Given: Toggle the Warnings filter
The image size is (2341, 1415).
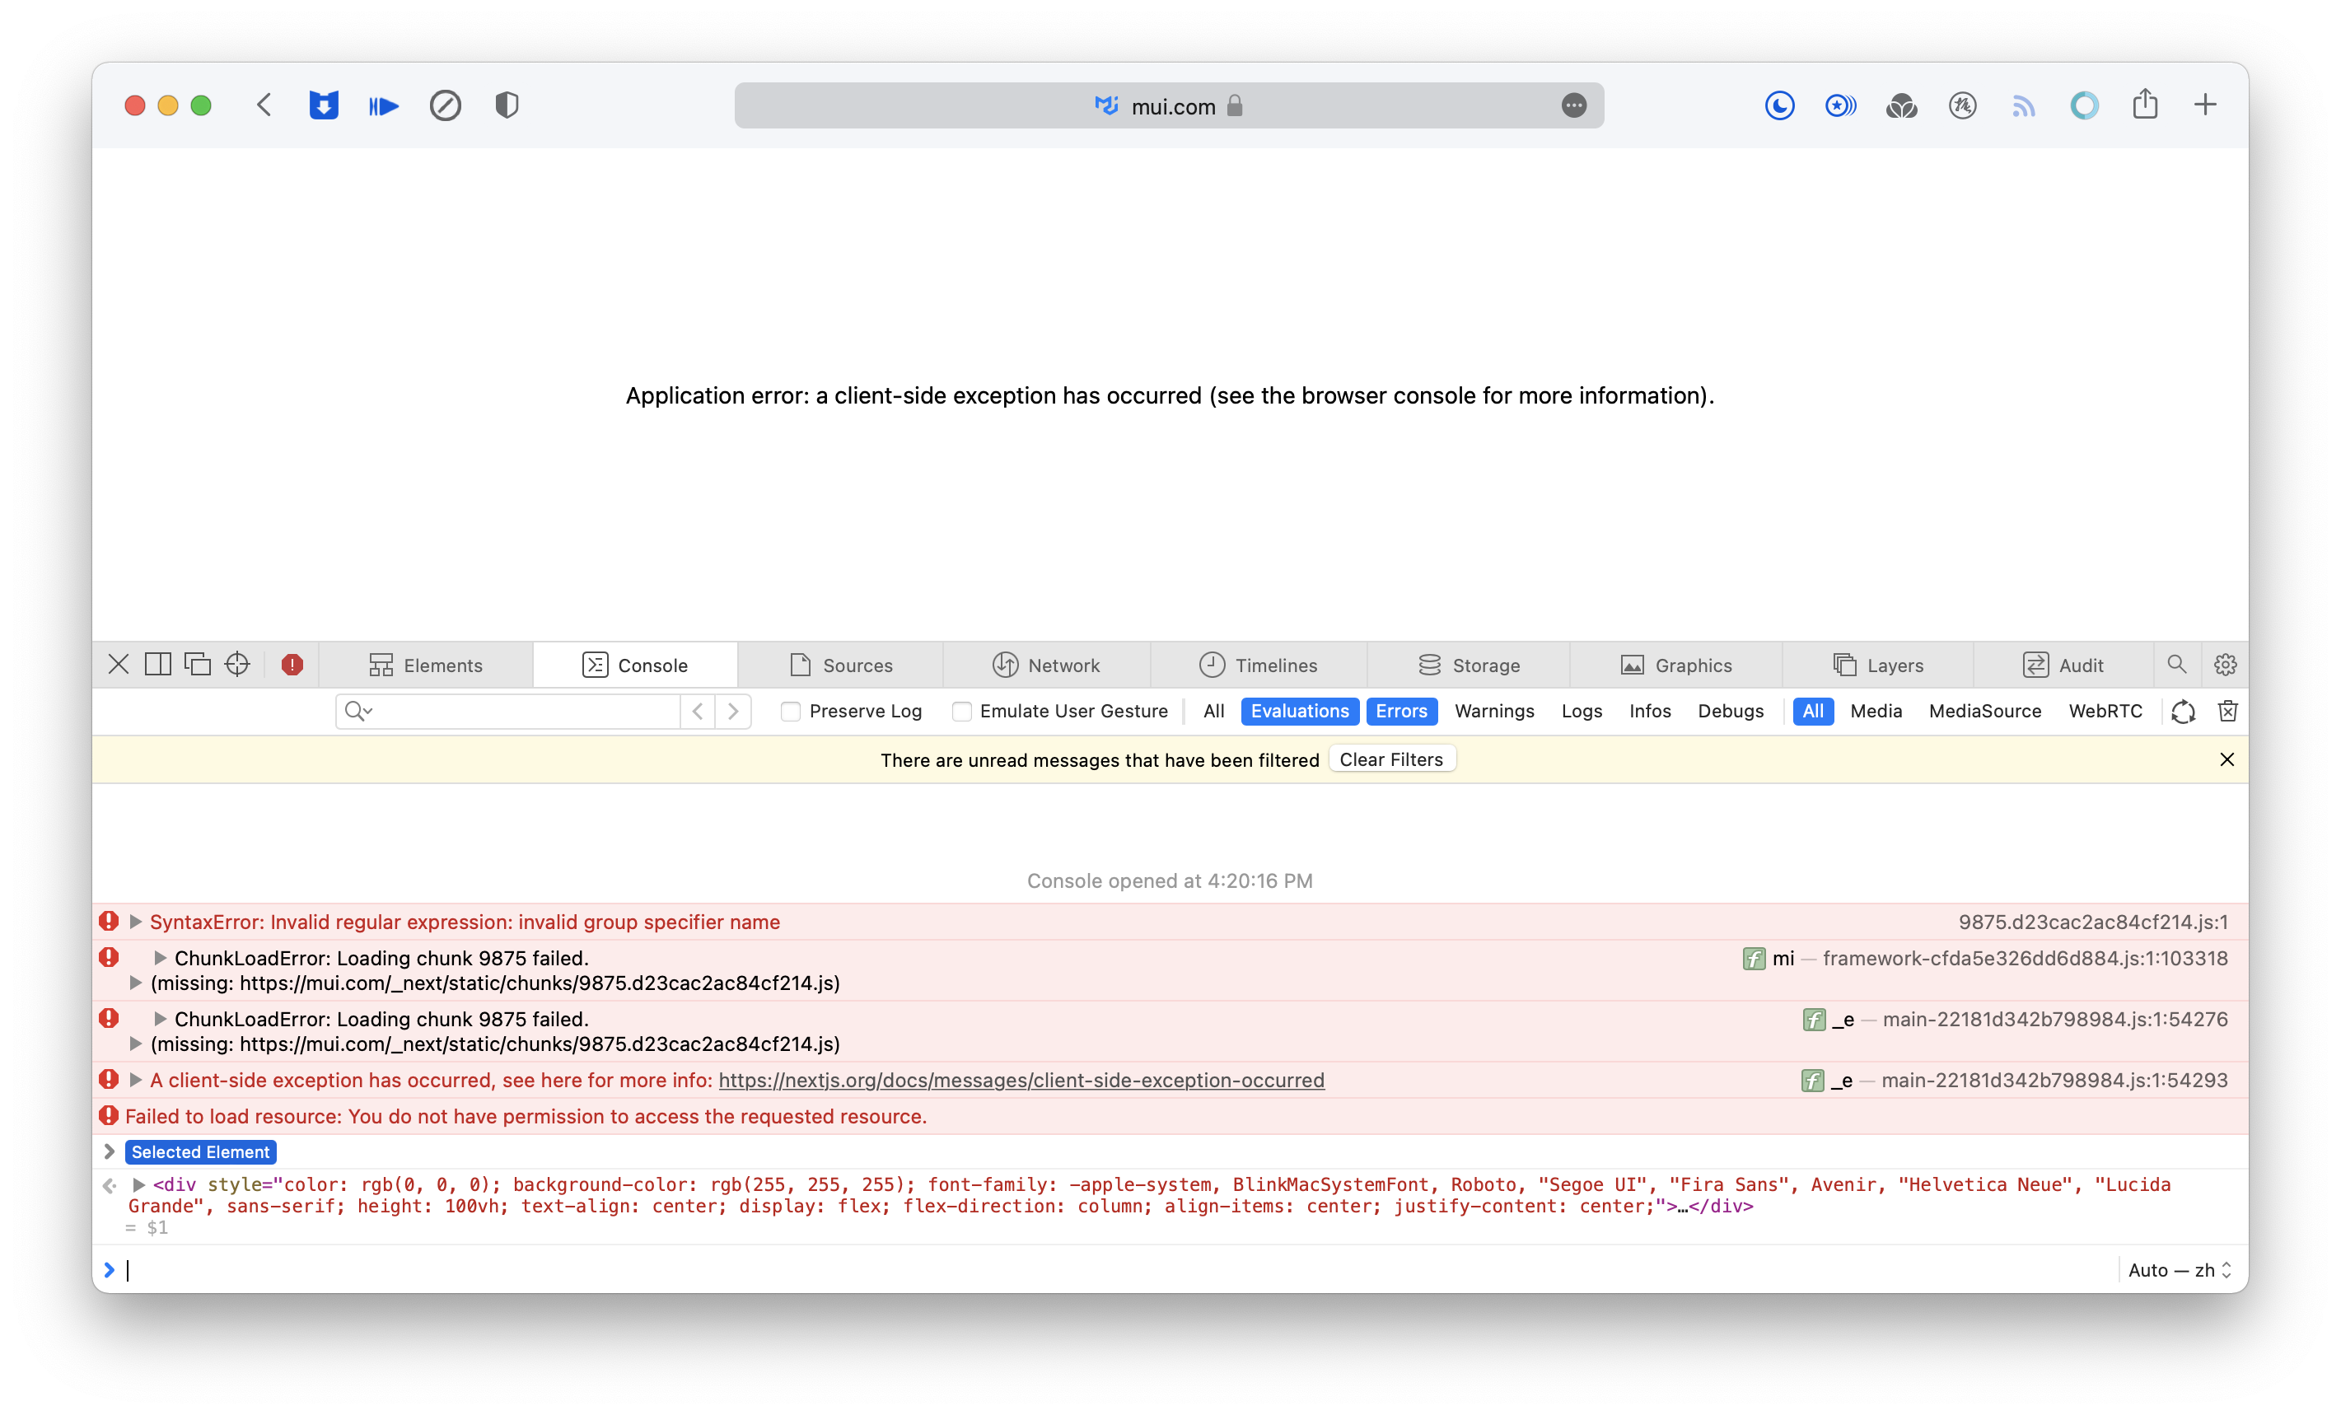Looking at the screenshot, I should tap(1494, 711).
